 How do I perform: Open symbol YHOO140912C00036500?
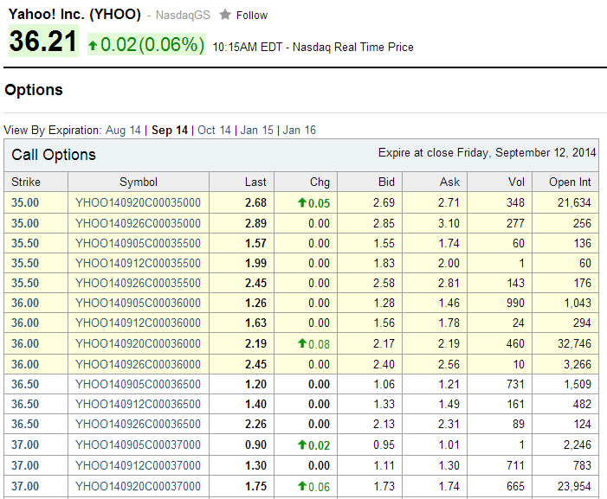click(x=139, y=404)
